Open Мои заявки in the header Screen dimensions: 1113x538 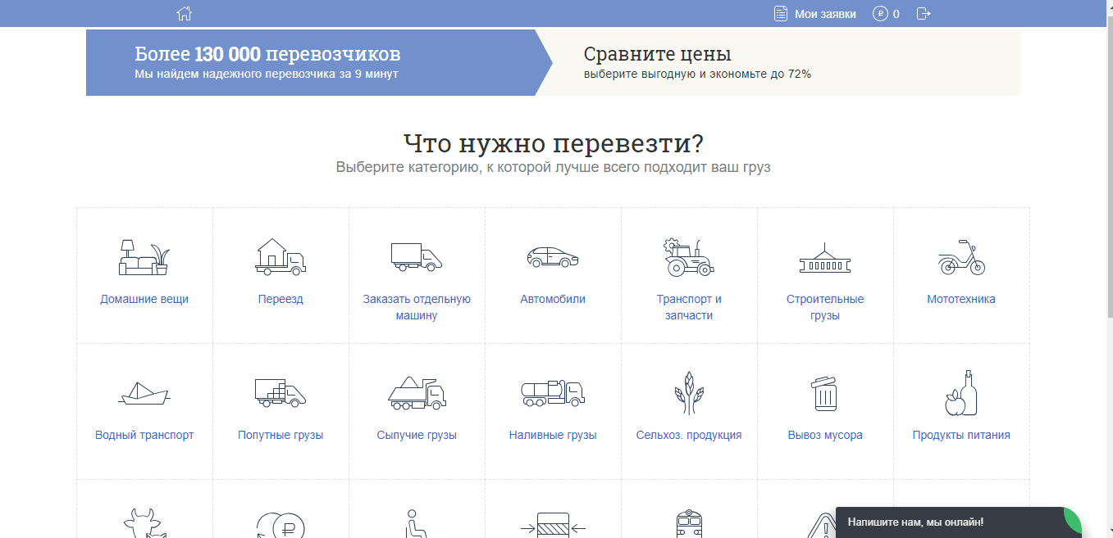point(815,14)
